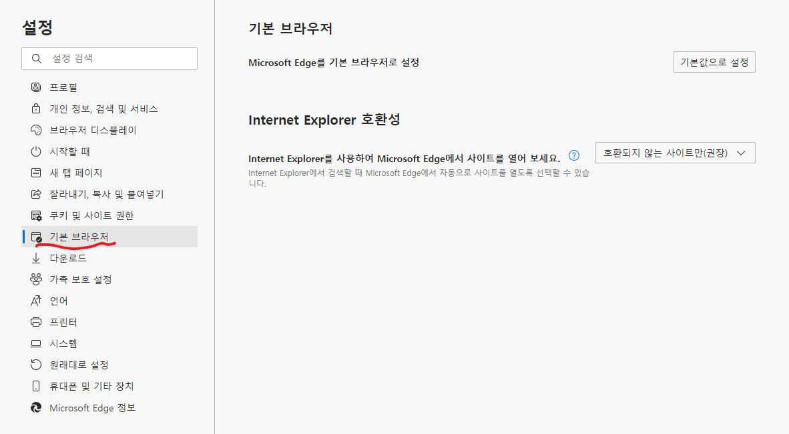Open the 프로필 settings page
Image resolution: width=789 pixels, height=434 pixels.
109,87
